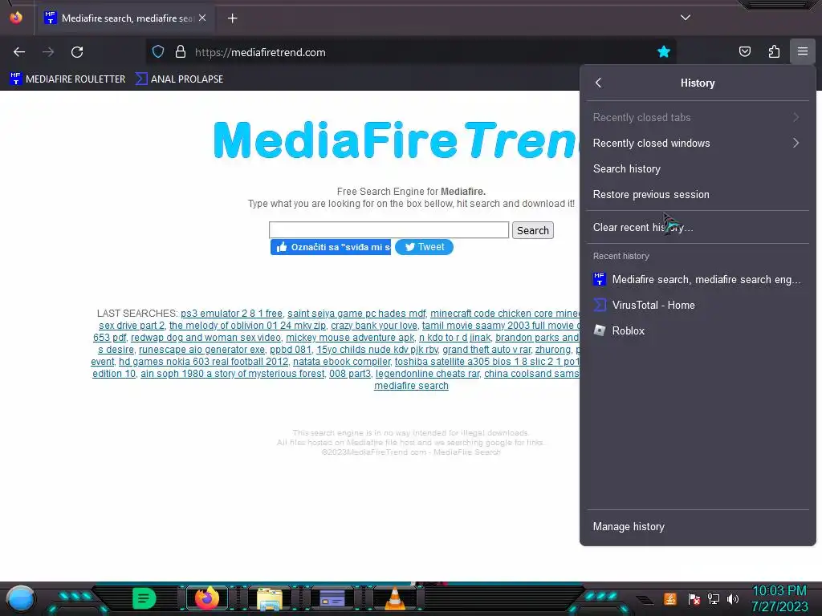Click the padlock site info icon
822x616 pixels.
coord(181,51)
